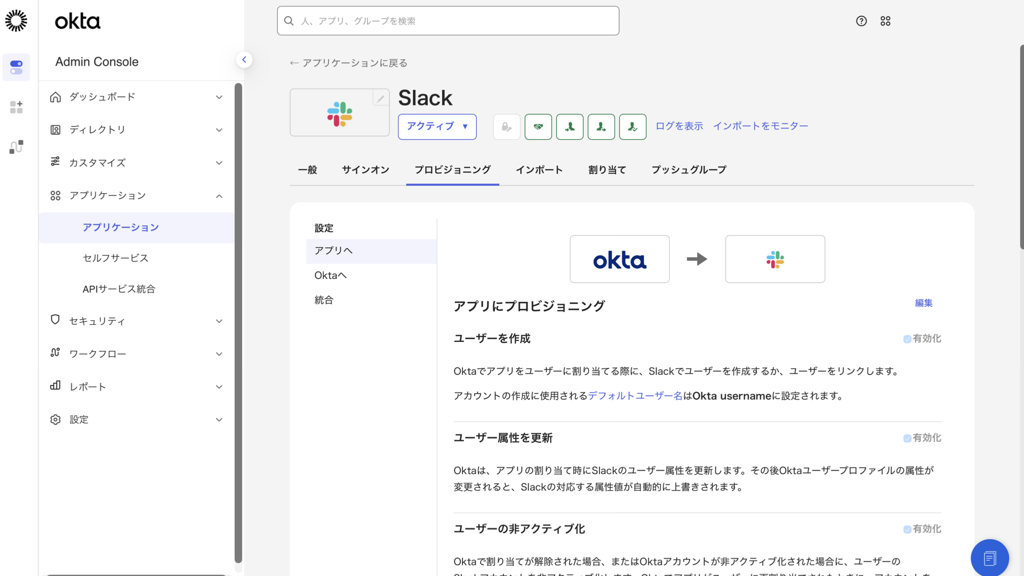Open the インポート tab

539,170
